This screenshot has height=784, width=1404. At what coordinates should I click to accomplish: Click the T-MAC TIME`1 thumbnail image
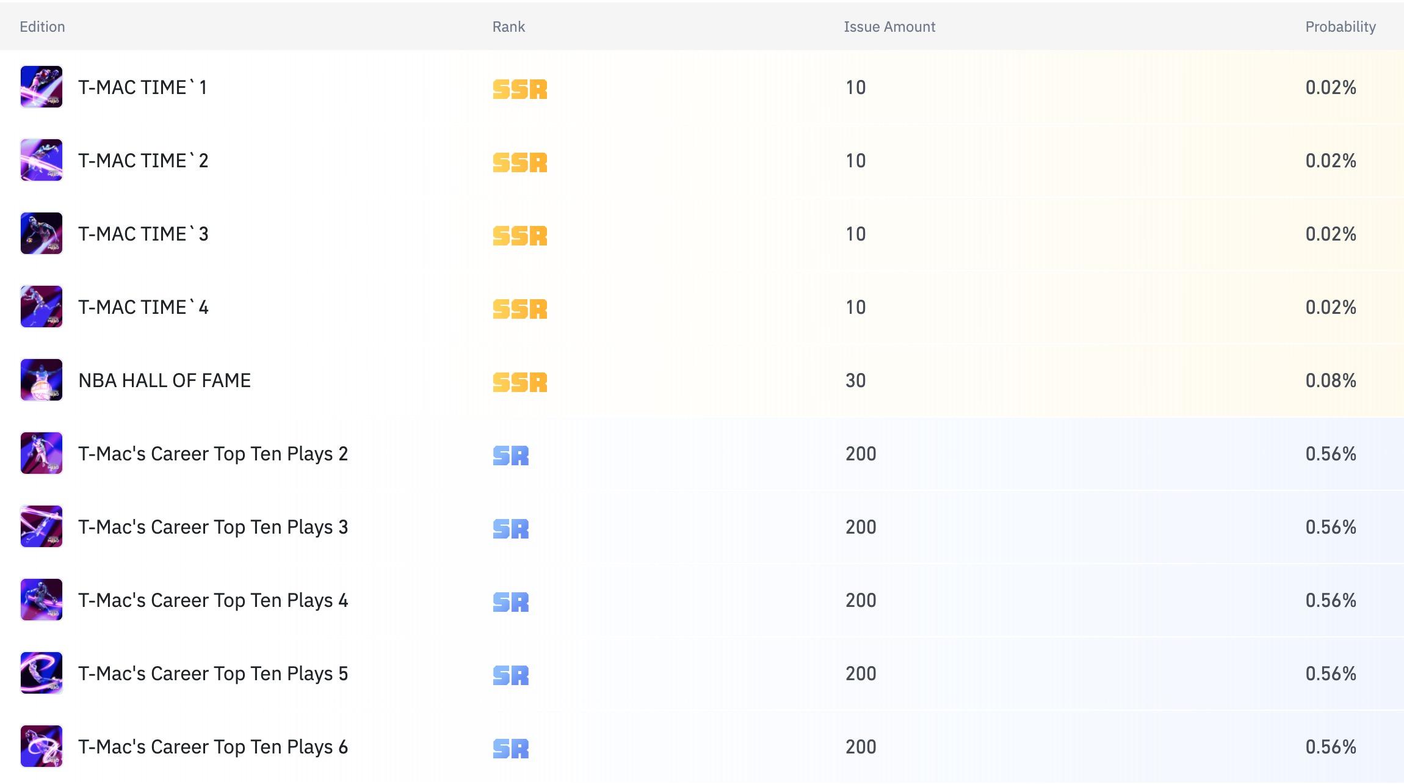[42, 87]
